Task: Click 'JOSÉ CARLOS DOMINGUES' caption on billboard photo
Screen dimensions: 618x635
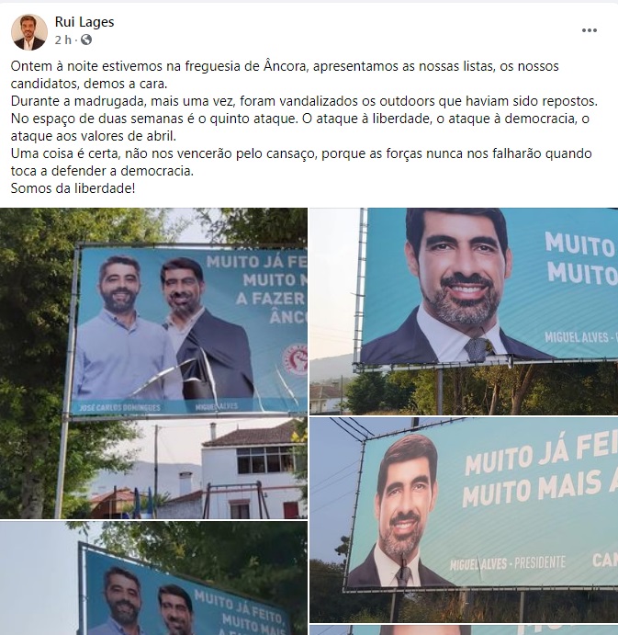Action: [119, 407]
